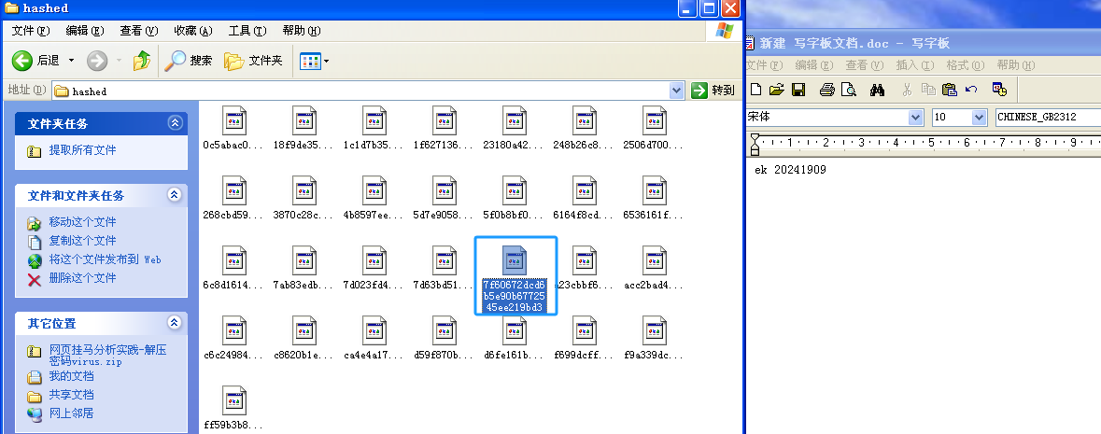
Task: Click in the WordPad text 'ek 20241909'
Action: 790,170
